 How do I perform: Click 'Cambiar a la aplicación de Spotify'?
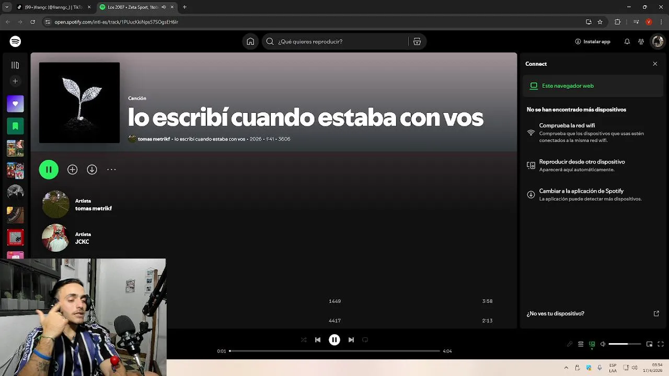click(581, 191)
